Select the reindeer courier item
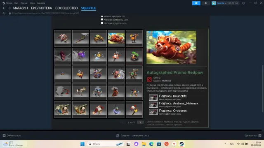Viewport: 264px width, 148px height. pyautogui.click(x=80, y=92)
